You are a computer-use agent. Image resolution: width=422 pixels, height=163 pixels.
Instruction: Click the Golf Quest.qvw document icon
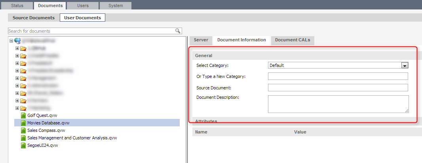point(23,116)
